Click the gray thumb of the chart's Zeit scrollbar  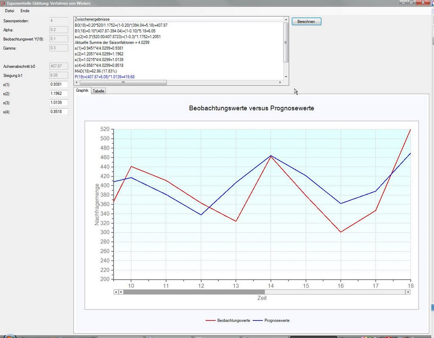[x=194, y=292]
